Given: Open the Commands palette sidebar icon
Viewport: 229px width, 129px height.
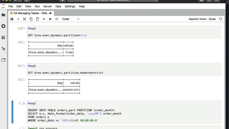Looking at the screenshot, I should coord(3,37).
